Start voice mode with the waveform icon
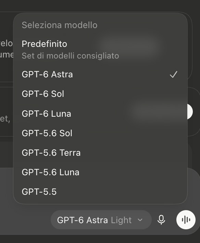200x243 pixels. click(x=186, y=220)
